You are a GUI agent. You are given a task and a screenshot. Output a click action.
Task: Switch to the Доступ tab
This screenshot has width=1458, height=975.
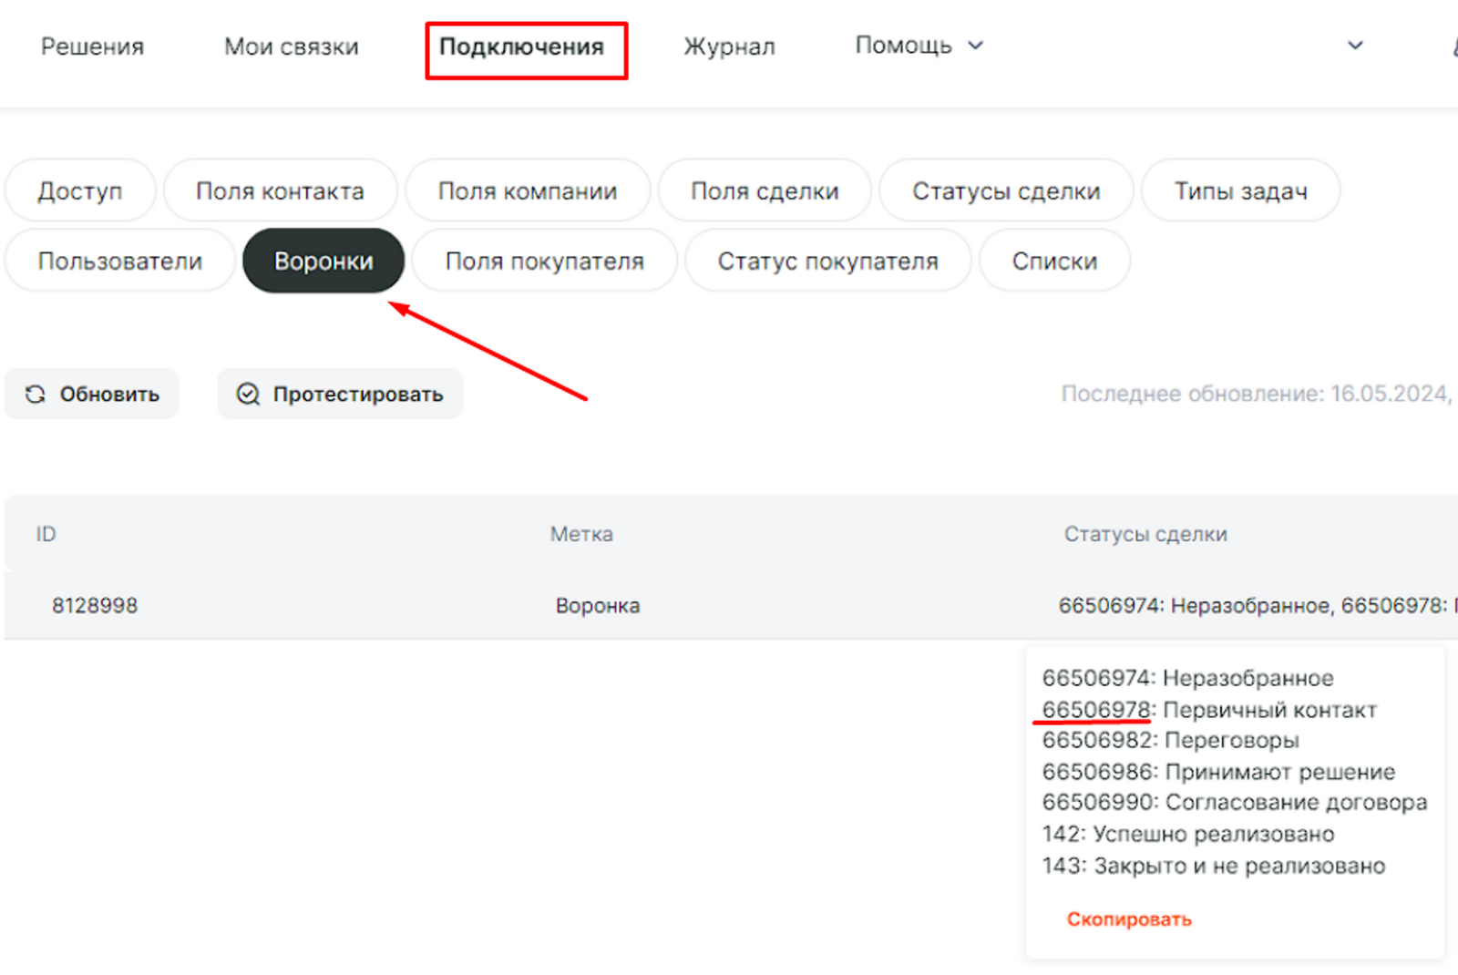pyautogui.click(x=80, y=190)
